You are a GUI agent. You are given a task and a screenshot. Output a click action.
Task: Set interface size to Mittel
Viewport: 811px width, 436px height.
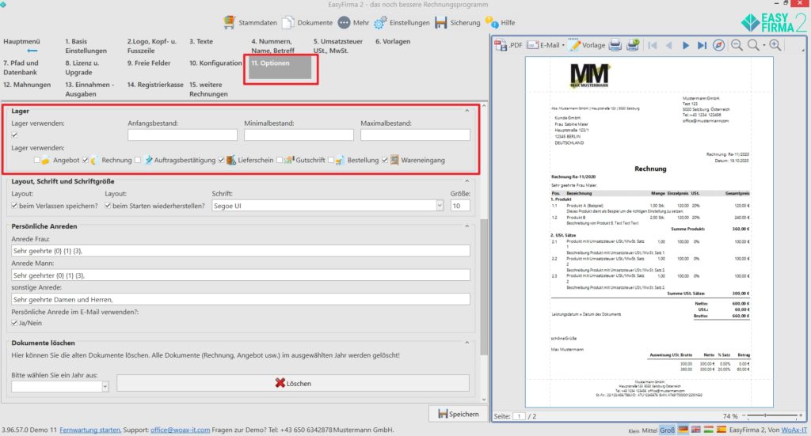[649, 430]
